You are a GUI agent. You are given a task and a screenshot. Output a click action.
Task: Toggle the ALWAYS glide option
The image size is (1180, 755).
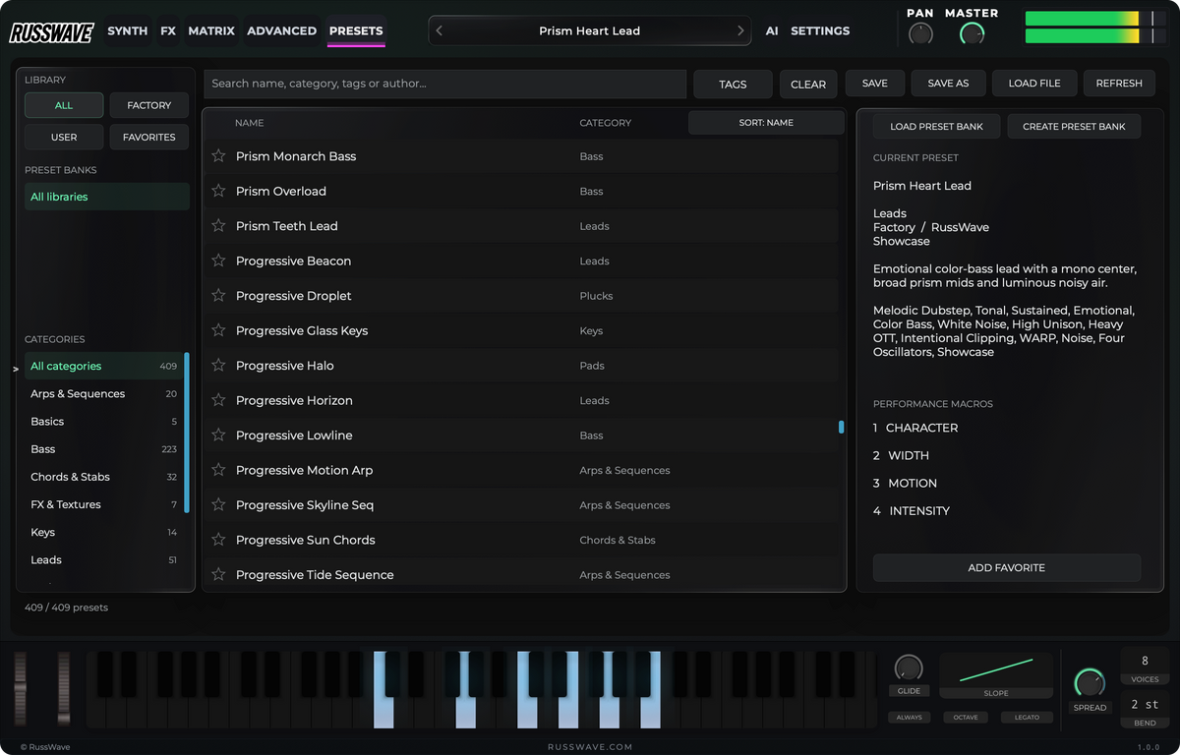click(910, 718)
